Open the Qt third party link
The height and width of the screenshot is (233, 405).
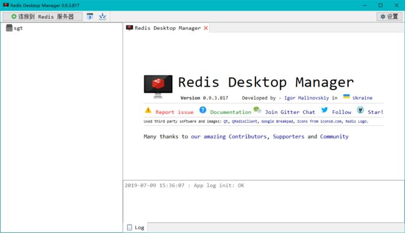click(x=226, y=121)
